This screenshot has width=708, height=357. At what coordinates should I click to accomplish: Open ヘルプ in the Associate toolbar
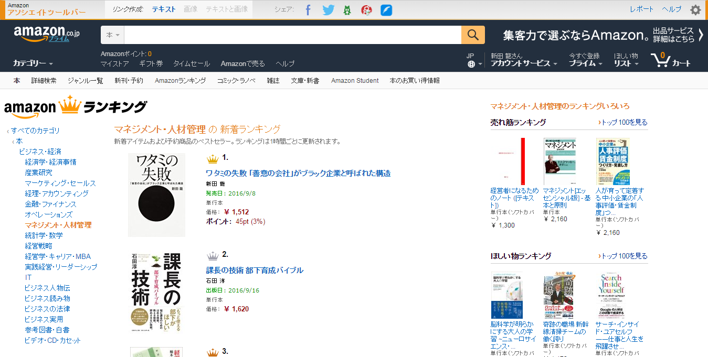[x=672, y=9]
